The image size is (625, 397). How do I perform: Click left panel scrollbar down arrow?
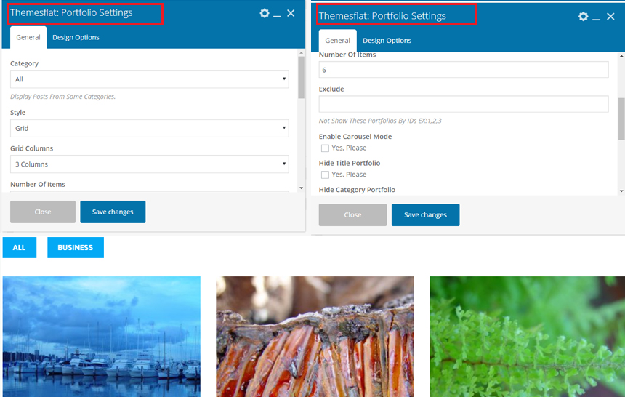pos(302,188)
